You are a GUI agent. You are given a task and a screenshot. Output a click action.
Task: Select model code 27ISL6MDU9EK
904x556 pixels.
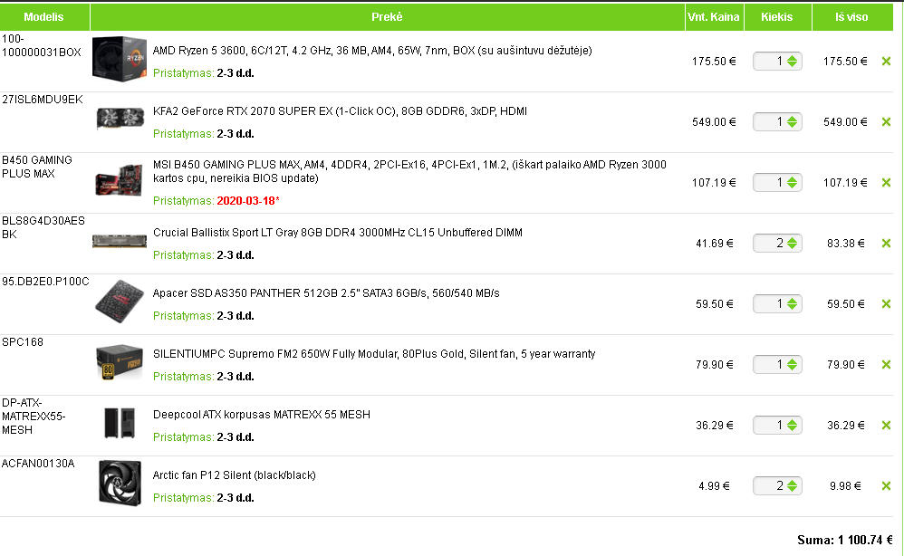(42, 100)
